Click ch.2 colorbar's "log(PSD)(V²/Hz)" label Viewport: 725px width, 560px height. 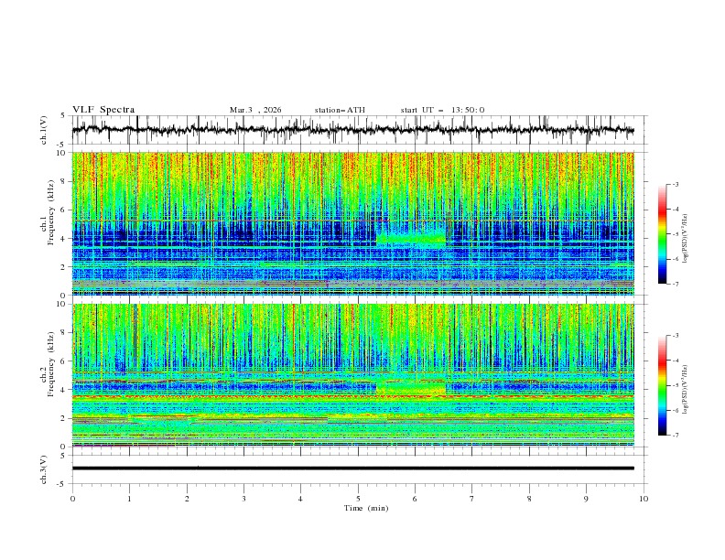click(x=685, y=389)
